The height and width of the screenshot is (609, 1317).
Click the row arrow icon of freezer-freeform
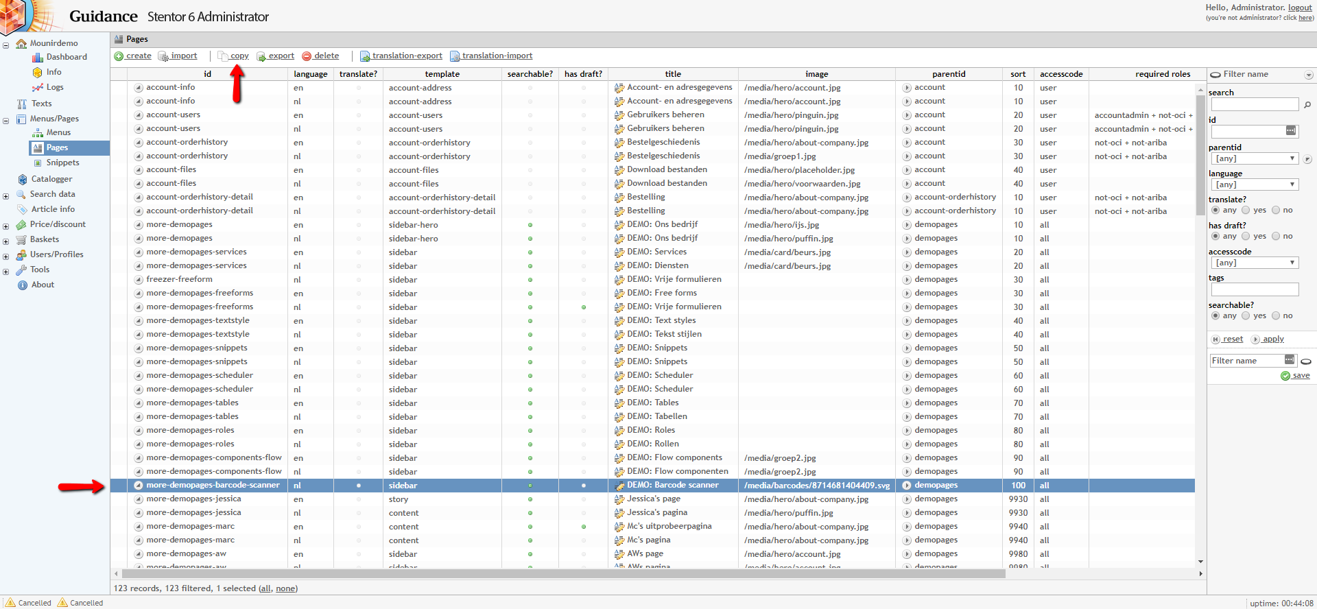(x=138, y=280)
